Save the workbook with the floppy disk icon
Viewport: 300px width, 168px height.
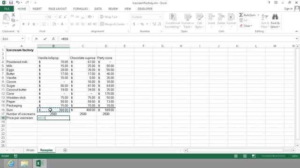click(11, 3)
